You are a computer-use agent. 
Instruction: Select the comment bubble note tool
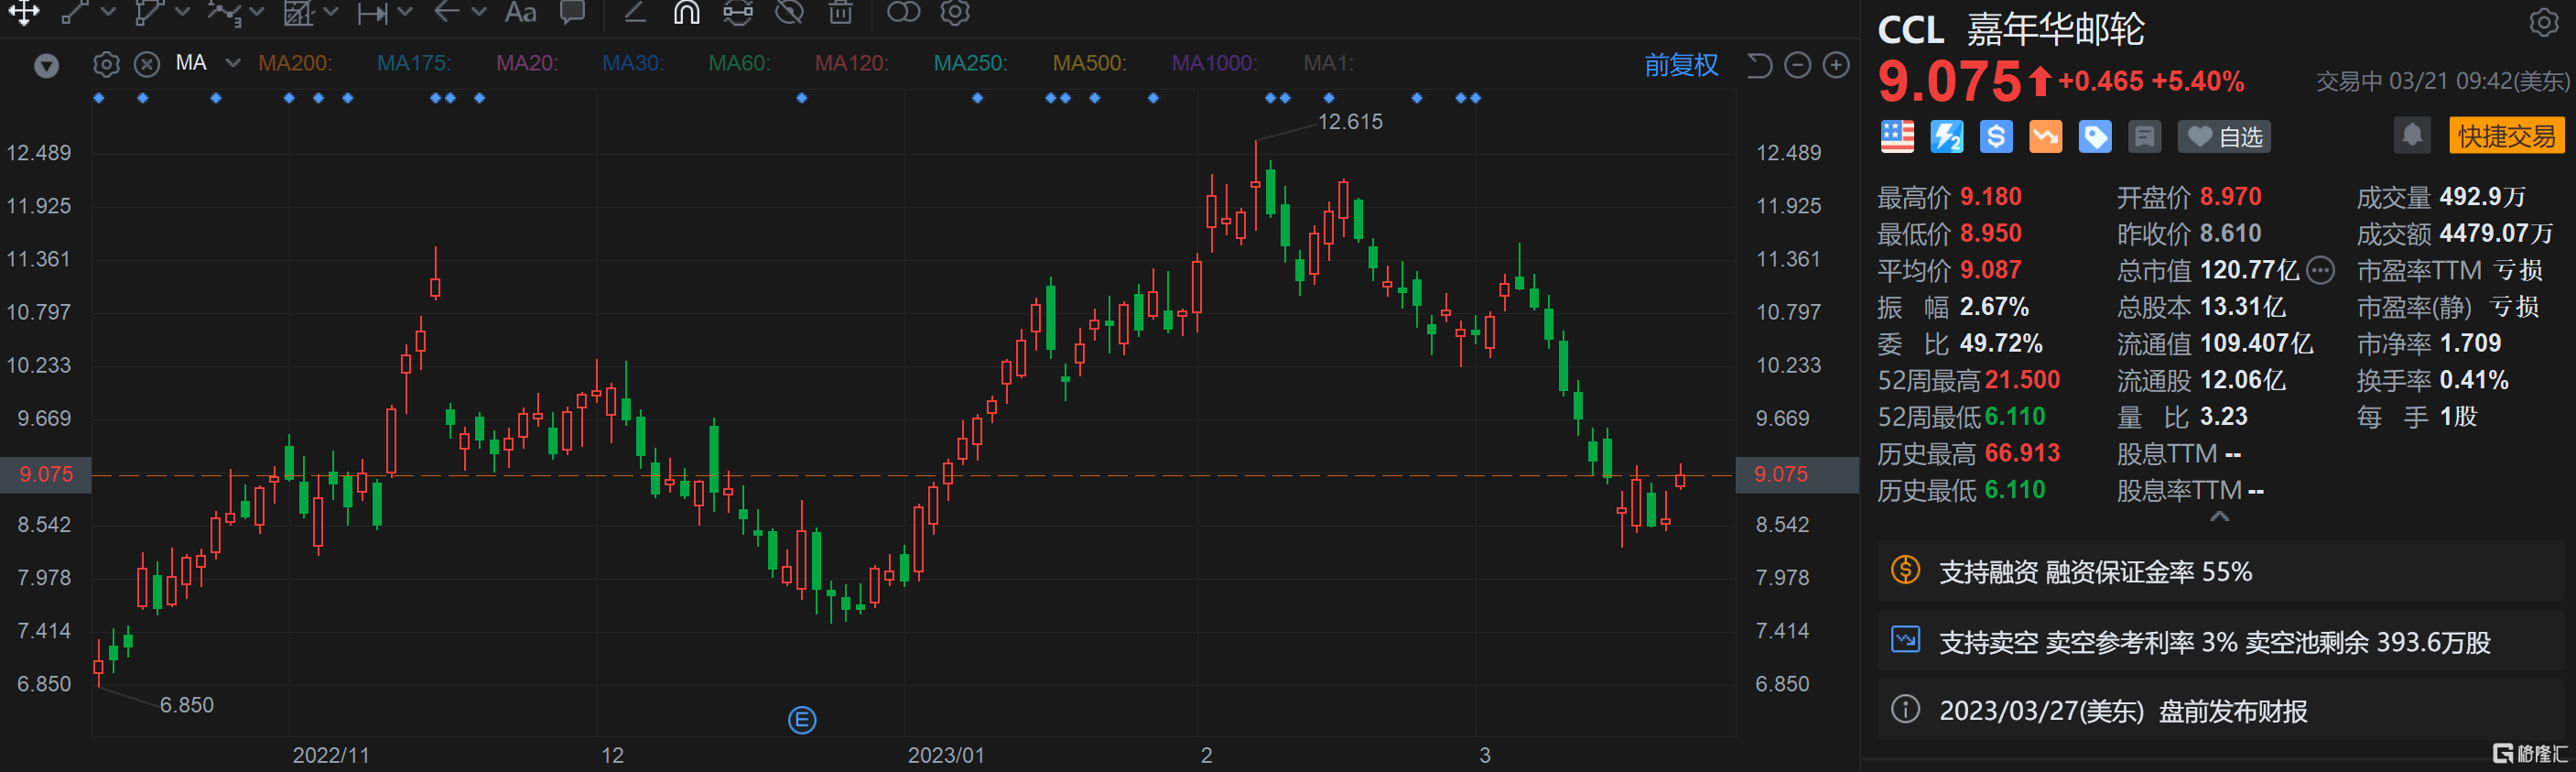point(572,12)
